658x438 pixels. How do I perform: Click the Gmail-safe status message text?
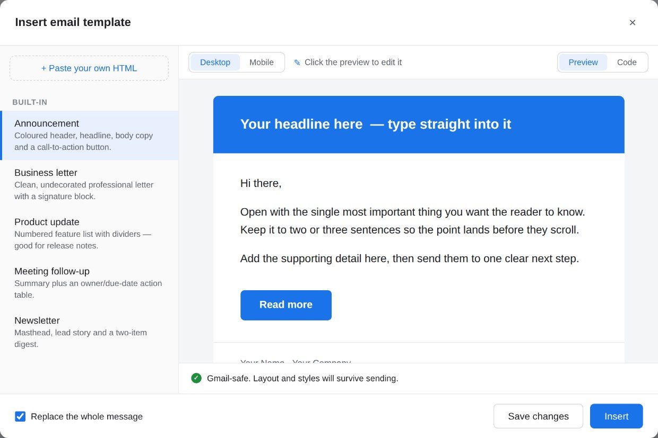click(x=302, y=378)
